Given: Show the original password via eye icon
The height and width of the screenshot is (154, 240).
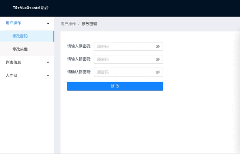Looking at the screenshot, I should [x=158, y=46].
